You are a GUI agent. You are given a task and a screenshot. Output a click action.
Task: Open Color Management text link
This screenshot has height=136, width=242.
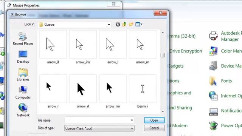pos(231,51)
